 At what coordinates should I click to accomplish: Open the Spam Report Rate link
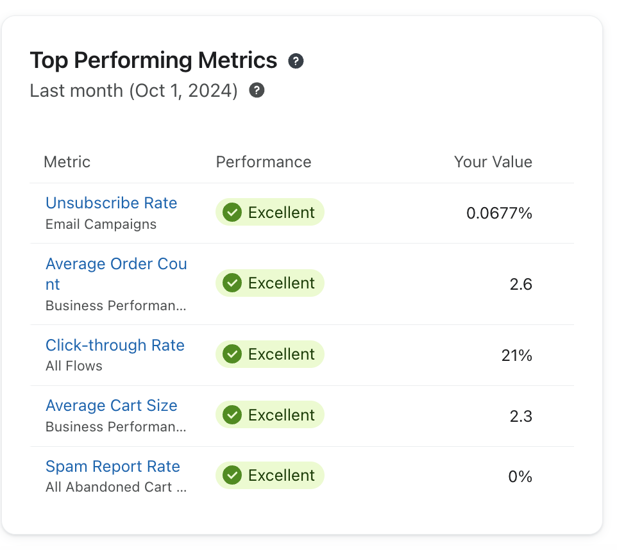112,467
